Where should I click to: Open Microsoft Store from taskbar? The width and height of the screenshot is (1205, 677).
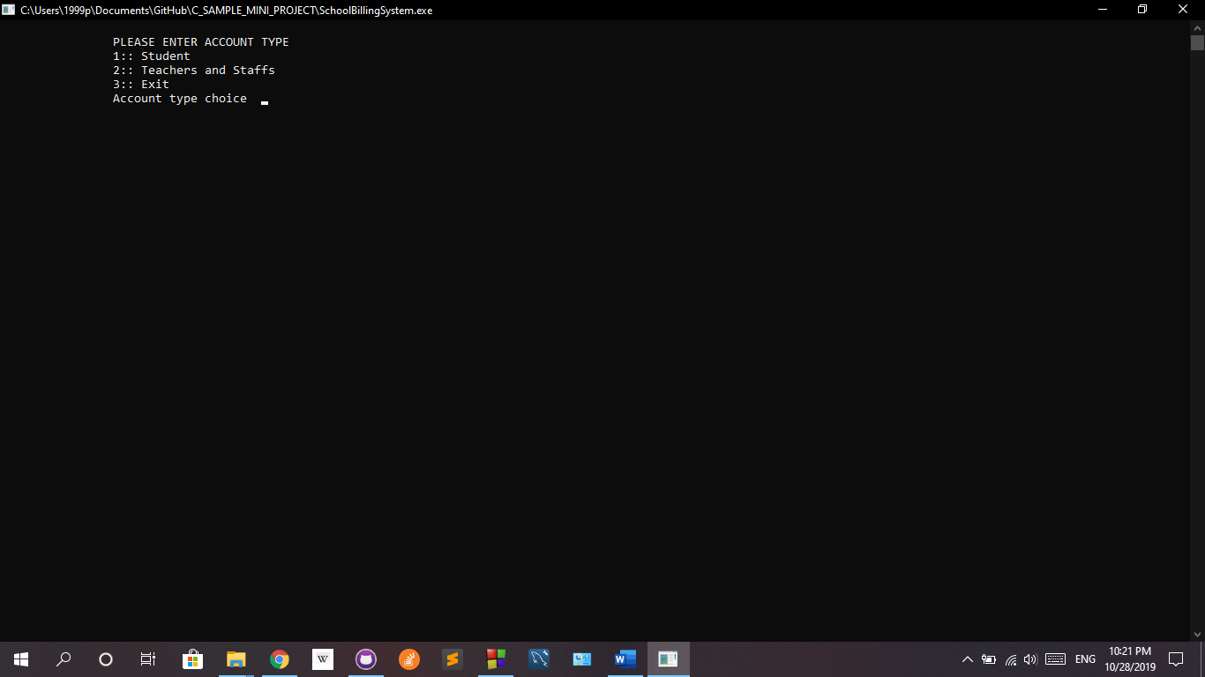point(192,659)
